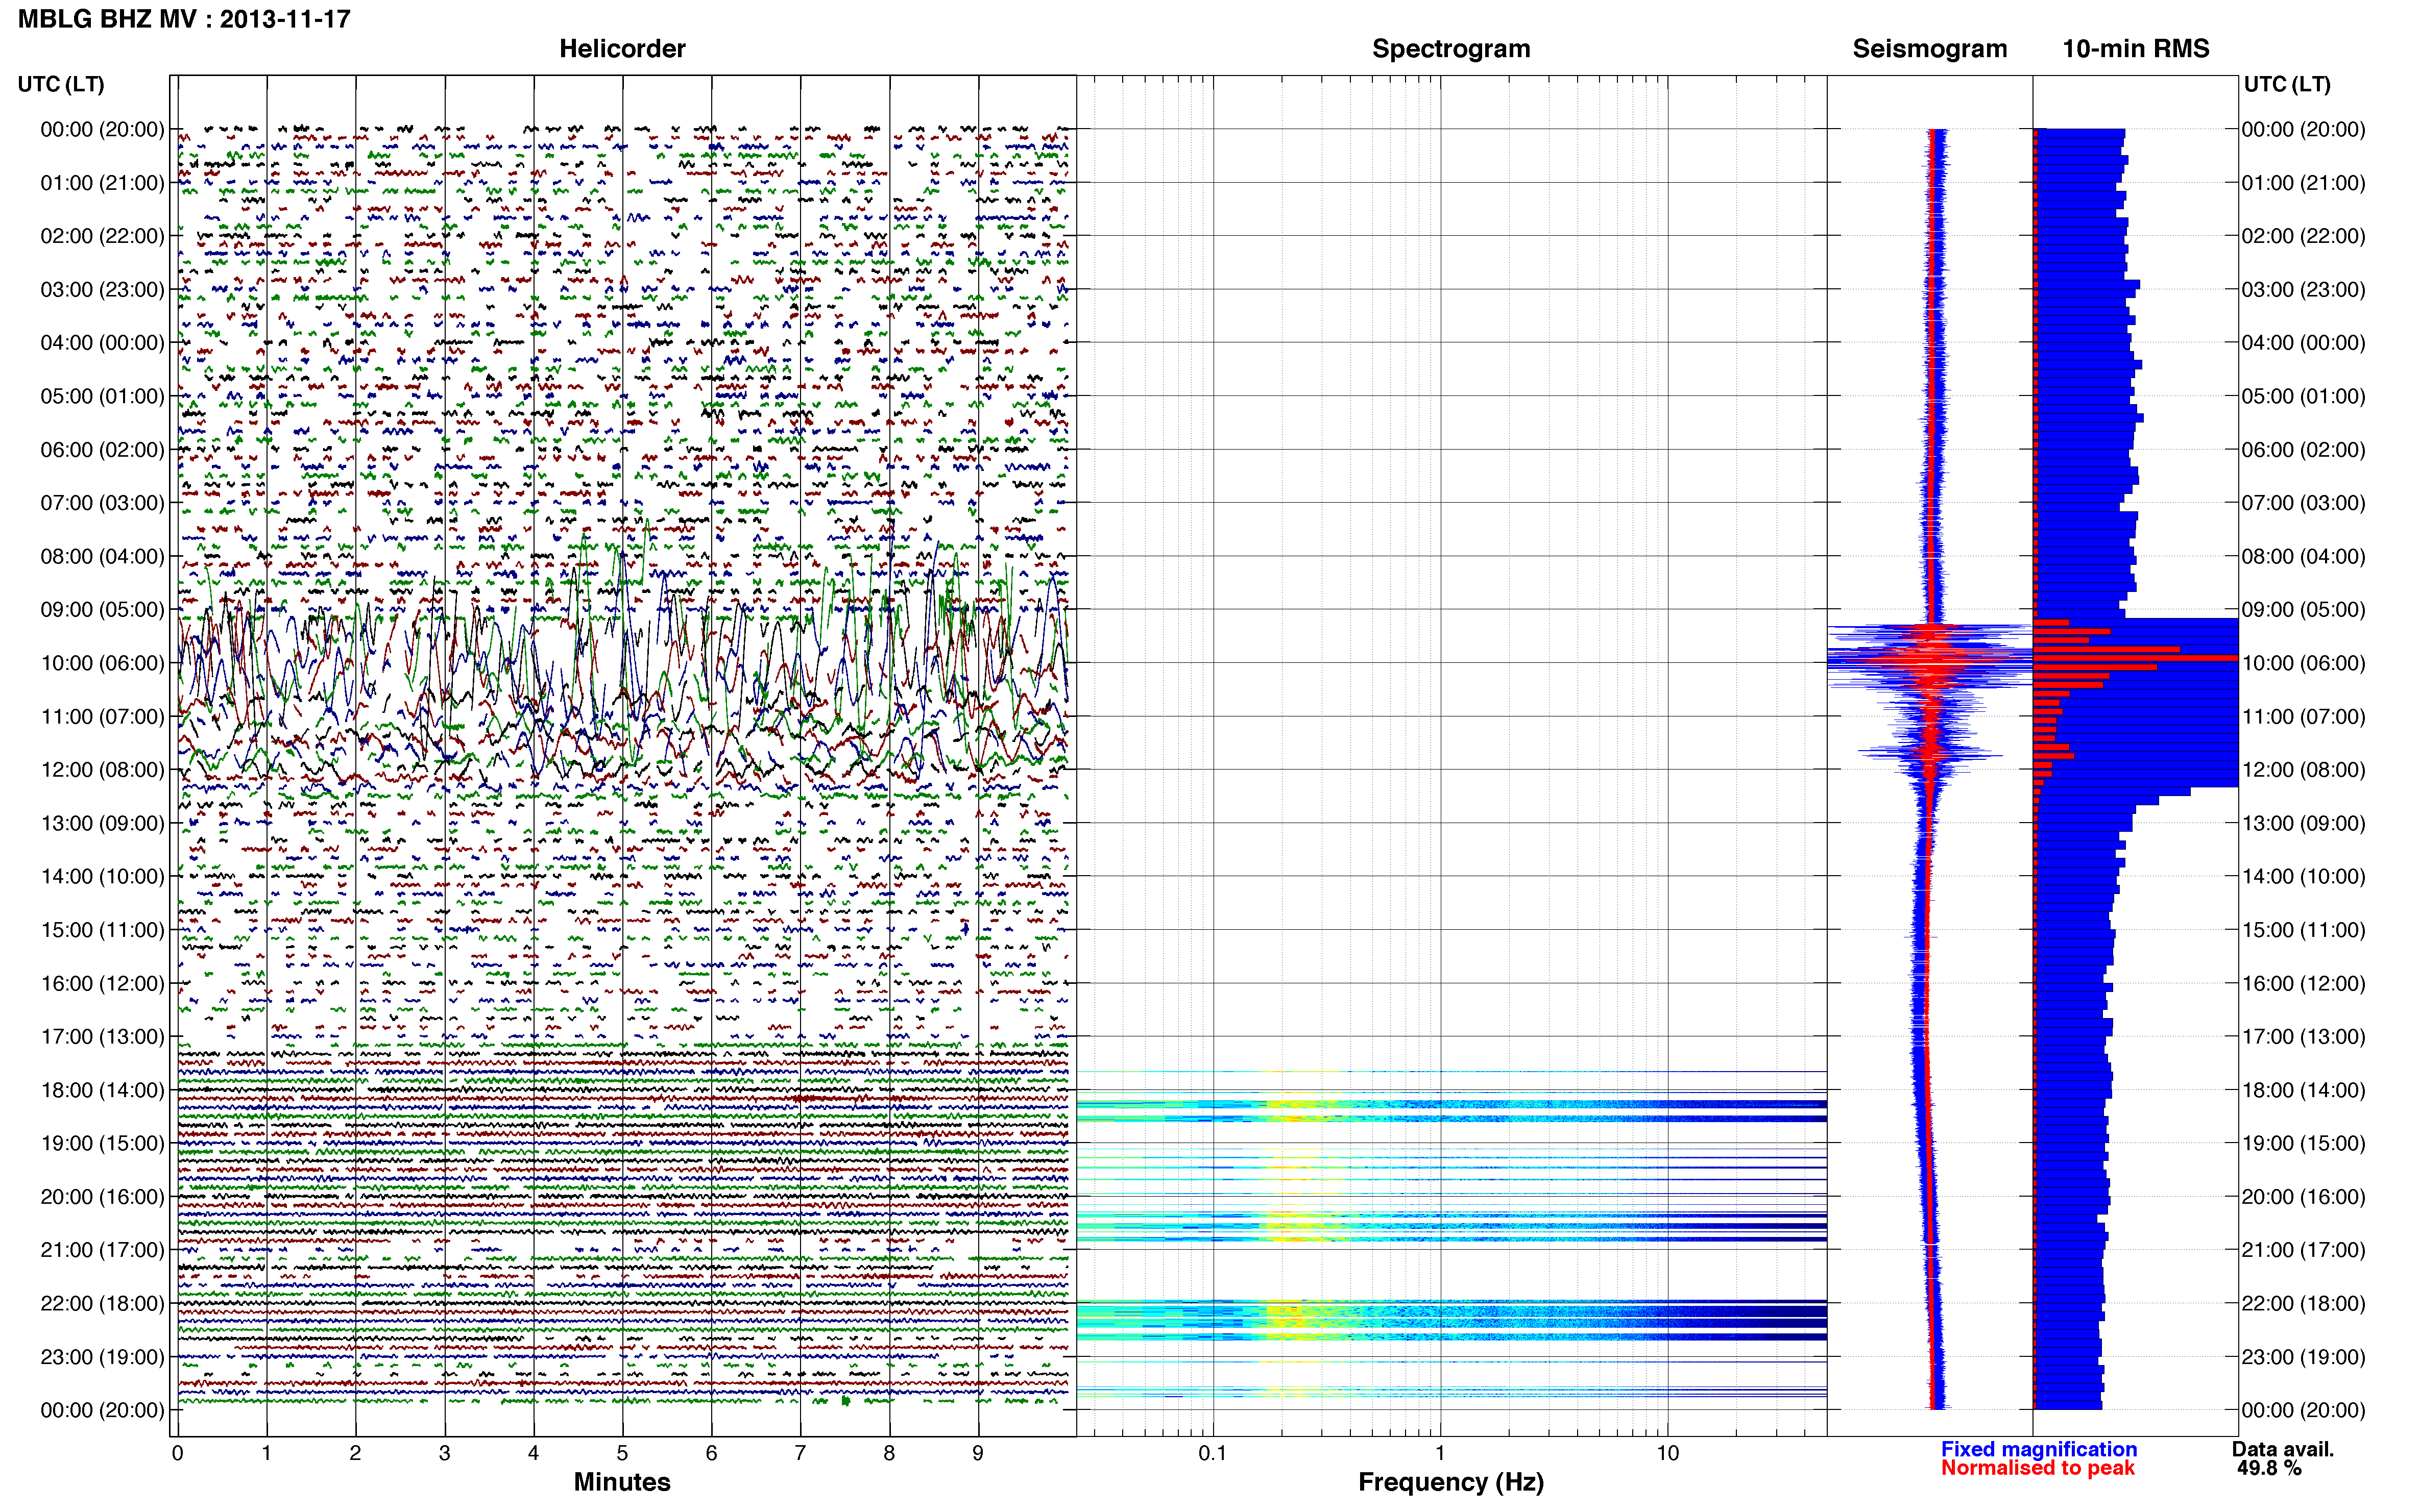The height and width of the screenshot is (1512, 2420).
Task: Click '19:00 (15:00)' on the RMS time axis
Action: point(2303,1143)
